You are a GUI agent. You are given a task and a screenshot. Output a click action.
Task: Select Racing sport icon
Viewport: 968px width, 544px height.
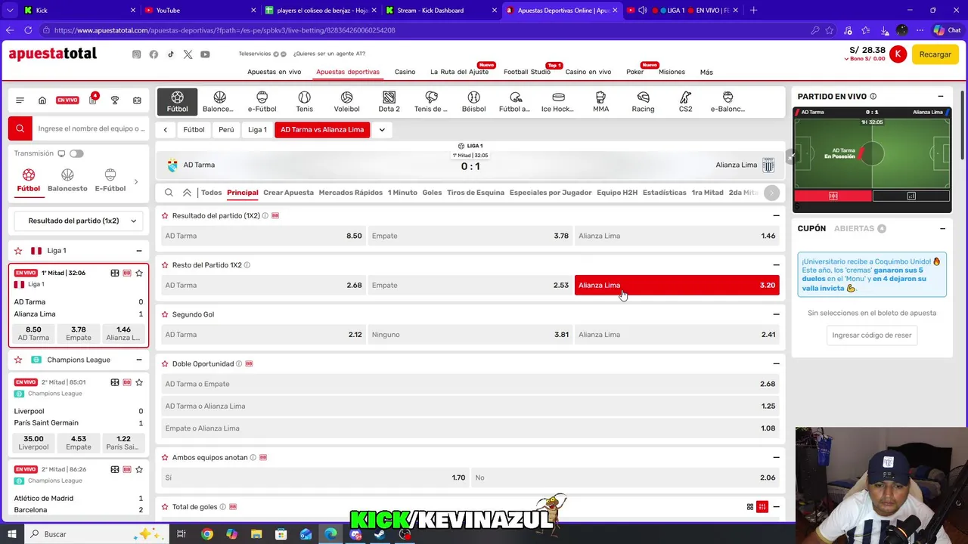643,102
